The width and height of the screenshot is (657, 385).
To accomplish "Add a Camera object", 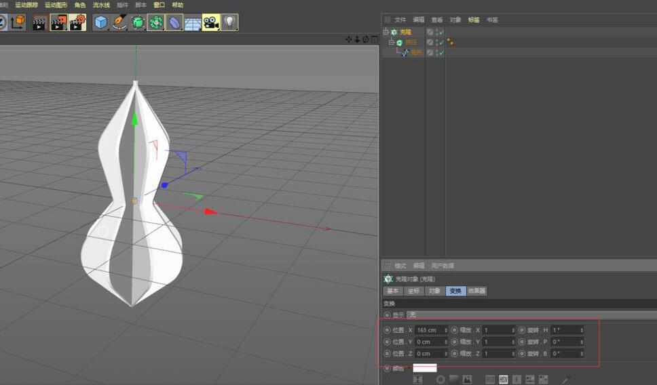I will coord(211,22).
